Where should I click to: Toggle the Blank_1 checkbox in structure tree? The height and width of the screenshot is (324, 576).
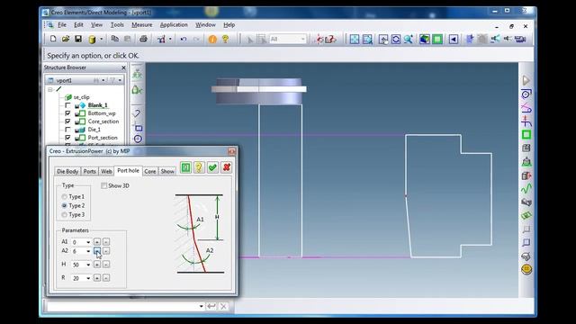pos(67,105)
